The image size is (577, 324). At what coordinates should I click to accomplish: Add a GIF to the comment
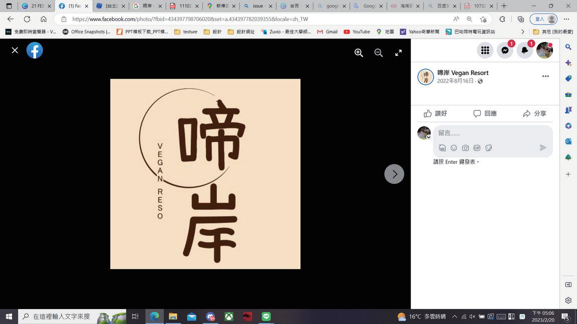[x=477, y=147]
